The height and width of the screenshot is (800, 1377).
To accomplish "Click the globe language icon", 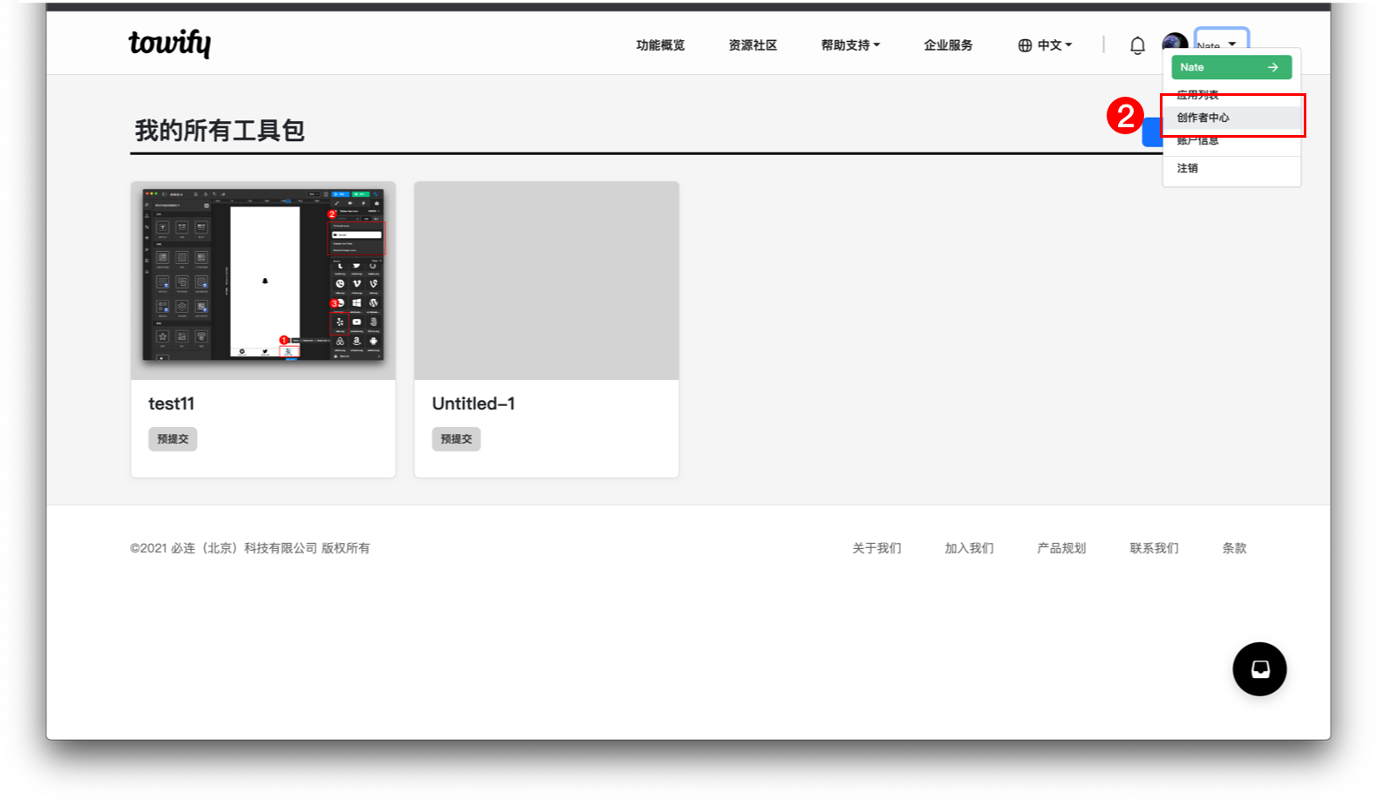I will pyautogui.click(x=1025, y=45).
